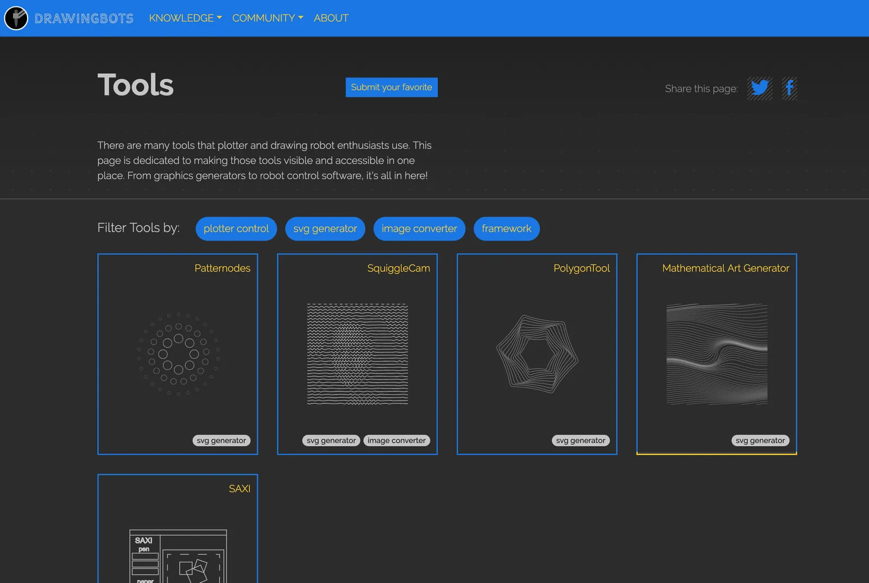Image resolution: width=869 pixels, height=583 pixels.
Task: Share page via Facebook icon
Action: tap(790, 88)
